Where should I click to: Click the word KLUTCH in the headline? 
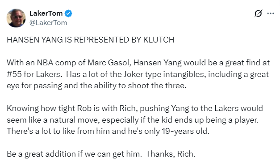point(159,40)
